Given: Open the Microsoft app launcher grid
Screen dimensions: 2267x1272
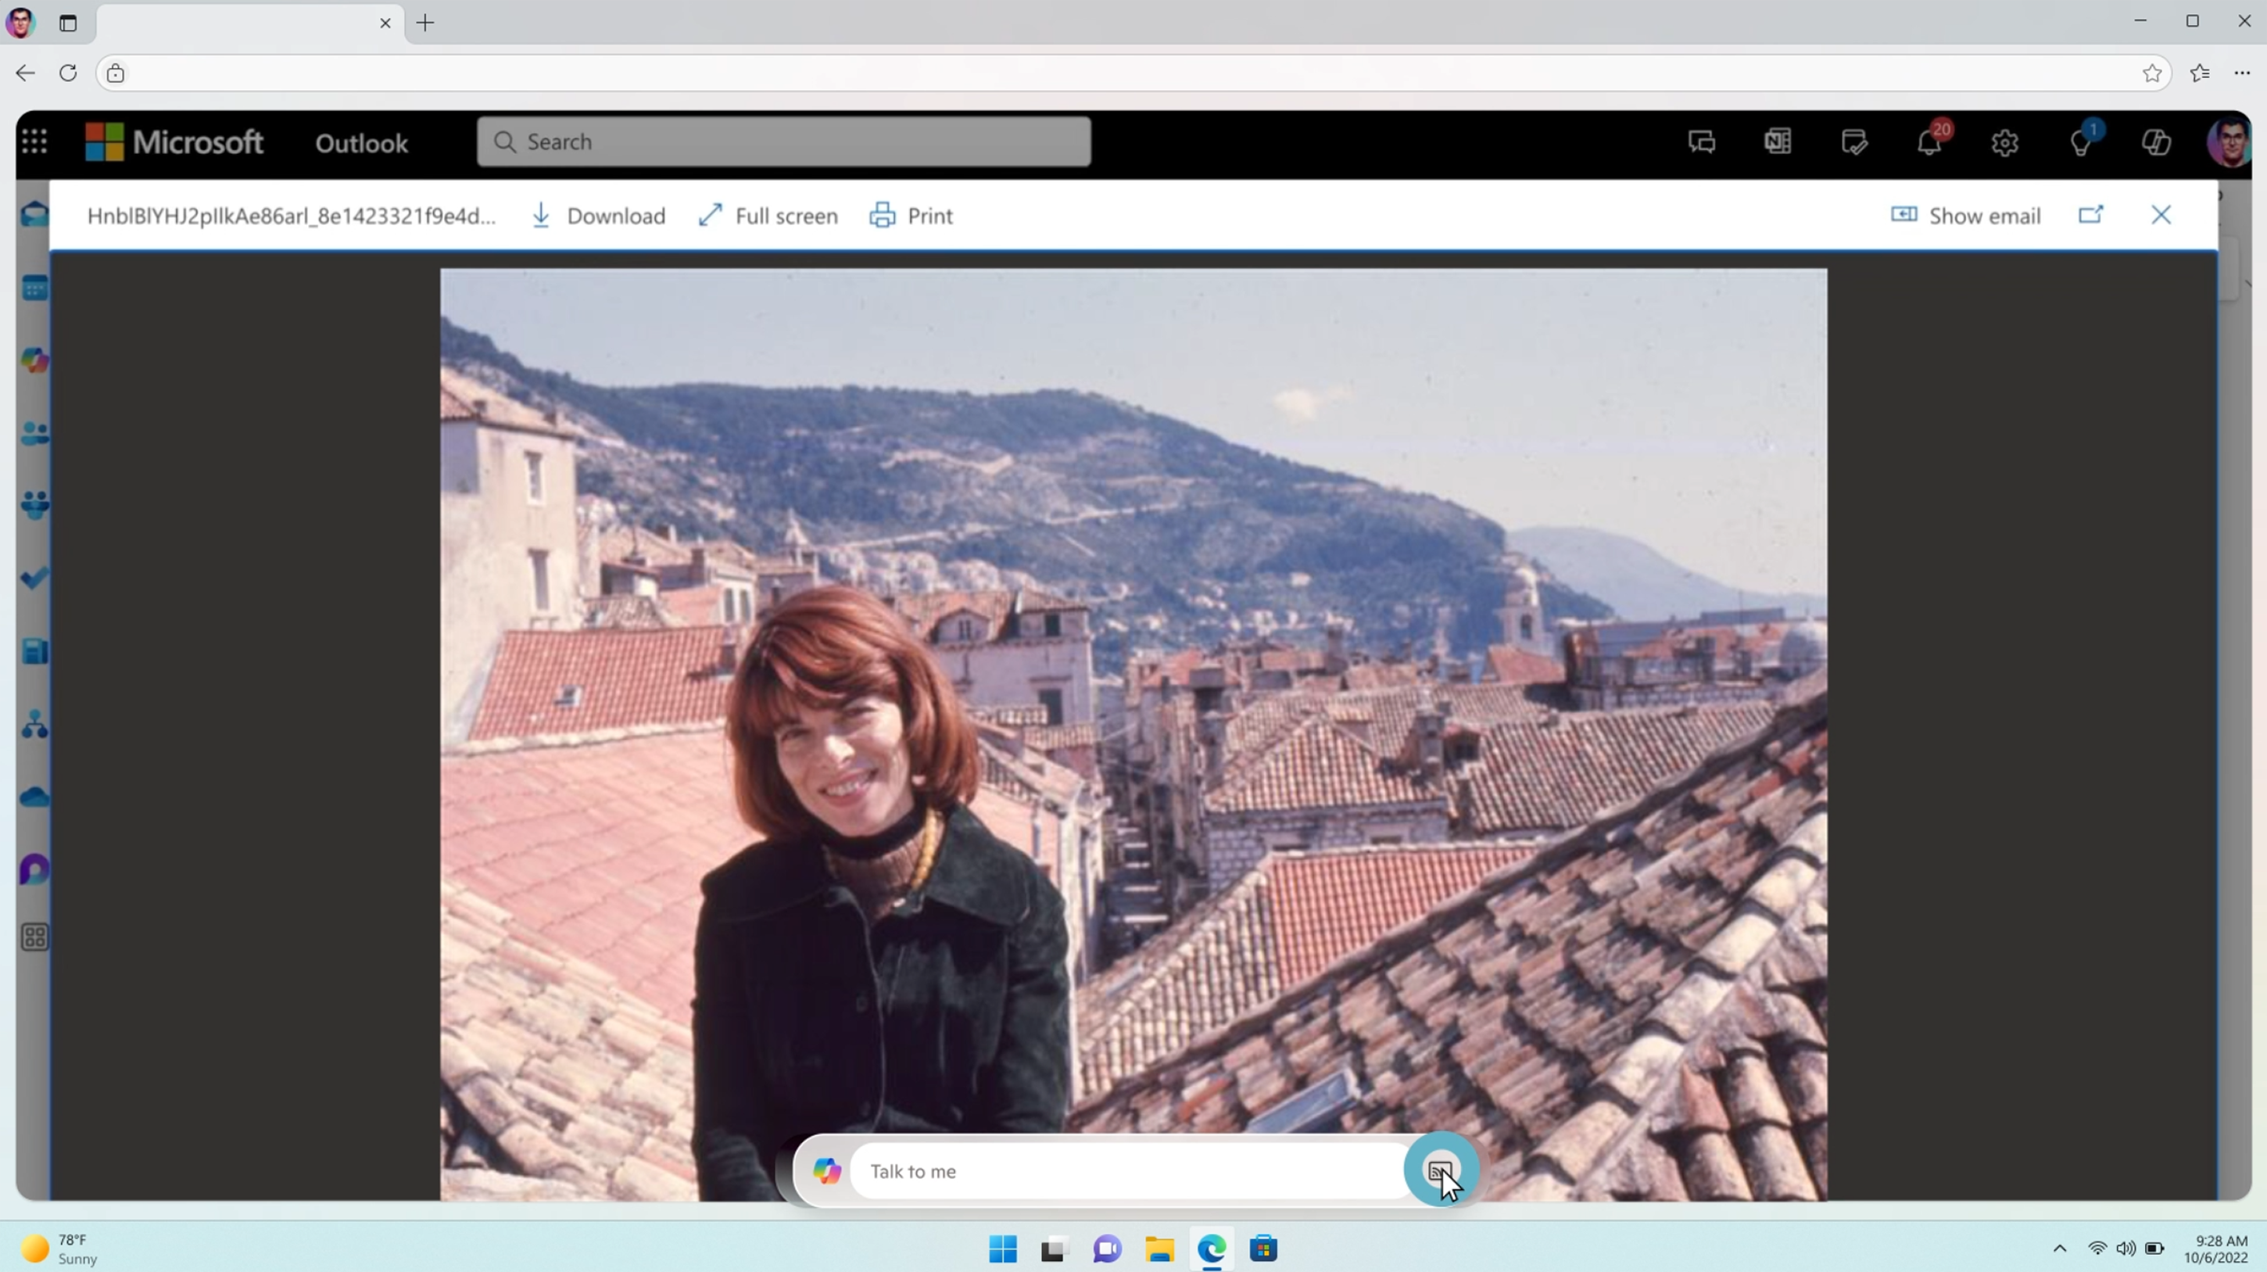Looking at the screenshot, I should 34,142.
